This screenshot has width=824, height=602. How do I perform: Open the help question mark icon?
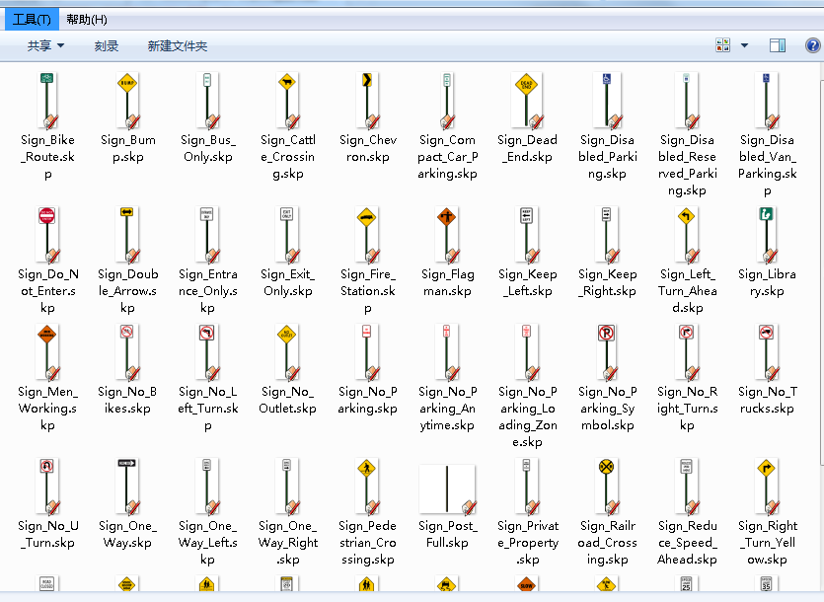tap(812, 45)
